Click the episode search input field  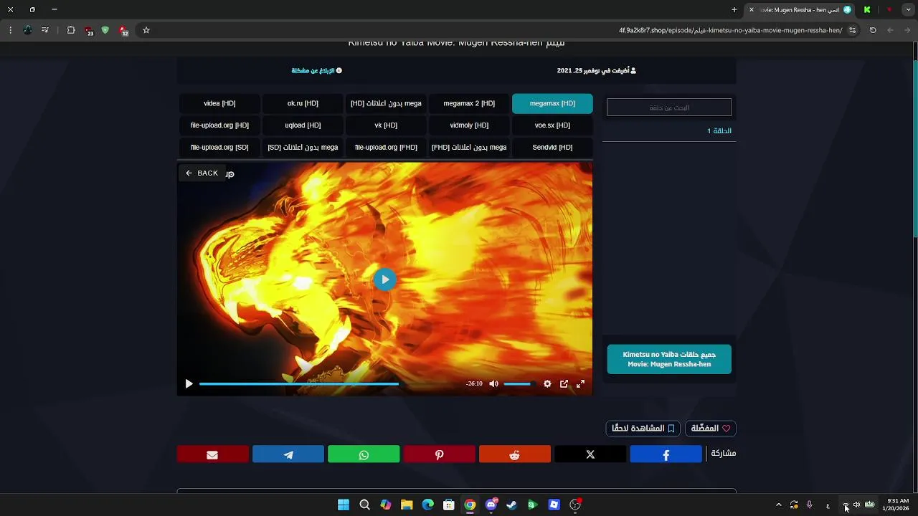(669, 107)
